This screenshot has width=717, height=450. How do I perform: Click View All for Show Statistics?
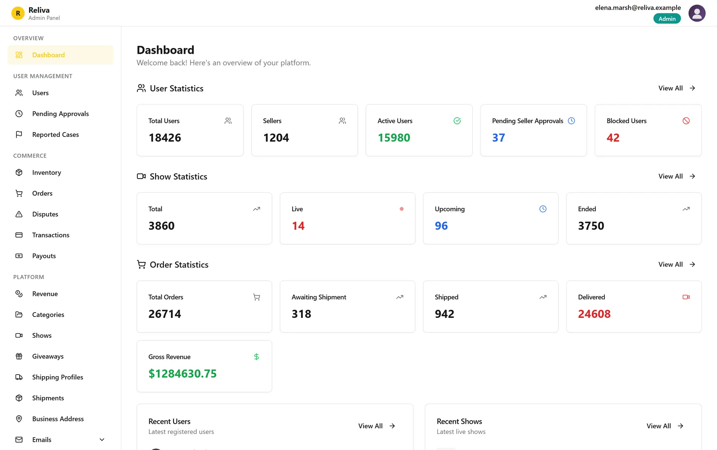click(x=677, y=176)
